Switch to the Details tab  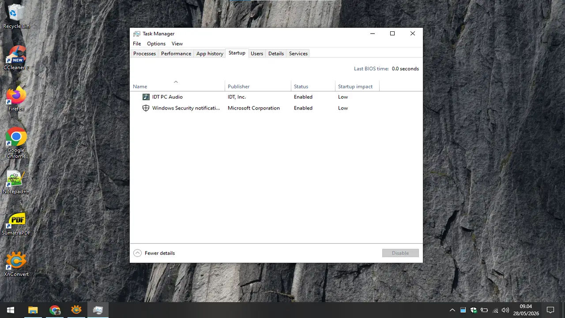276,53
